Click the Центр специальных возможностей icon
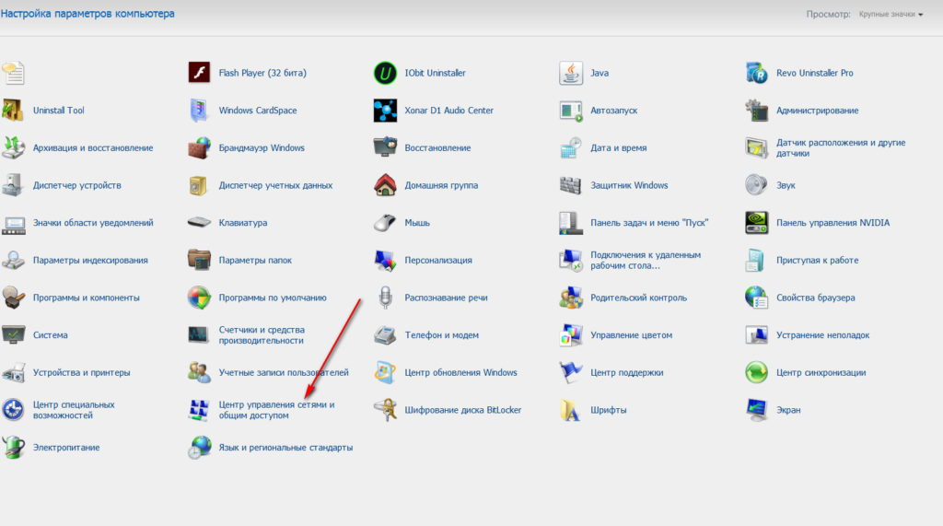 [x=13, y=410]
